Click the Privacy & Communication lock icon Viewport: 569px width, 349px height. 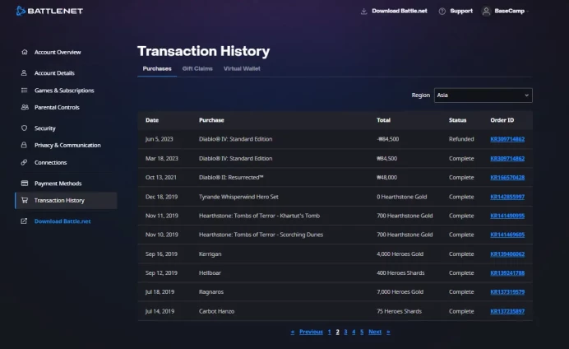(x=24, y=145)
